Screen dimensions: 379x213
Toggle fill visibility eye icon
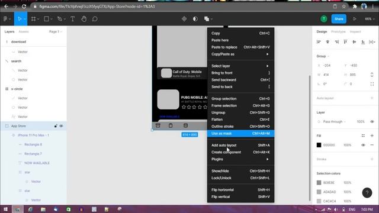point(363,145)
